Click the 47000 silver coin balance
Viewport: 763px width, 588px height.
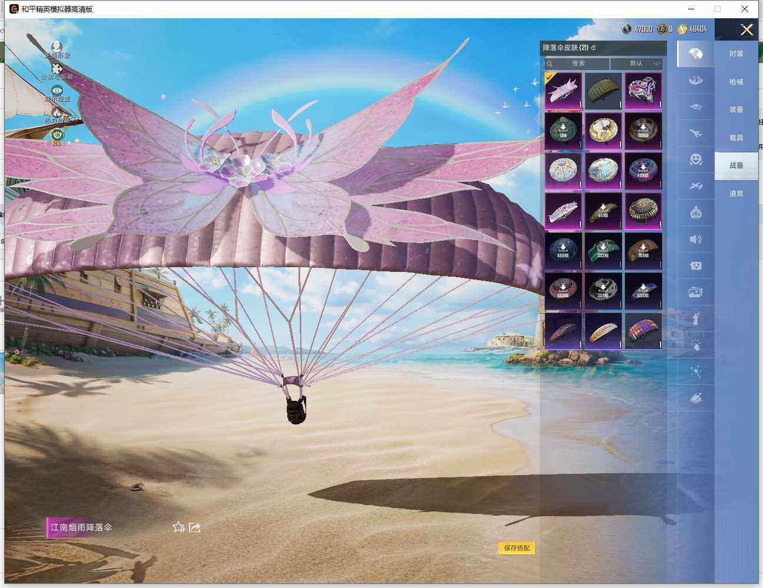pyautogui.click(x=643, y=29)
